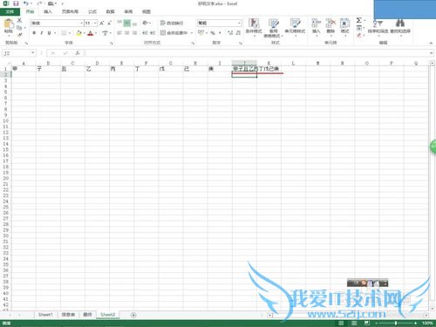Toggle middle vertical alignment button
The width and height of the screenshot is (436, 327).
126,23
